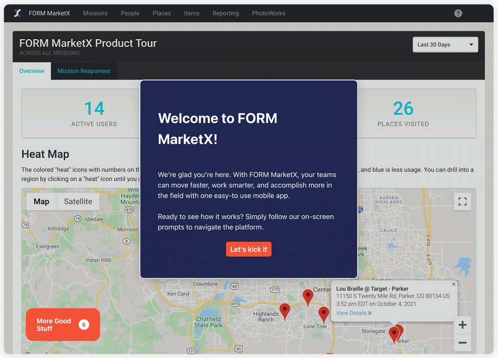Click the ACROSS ALL MISSIONS subtitle
Screen dimensions: 498x358
[x=49, y=53]
